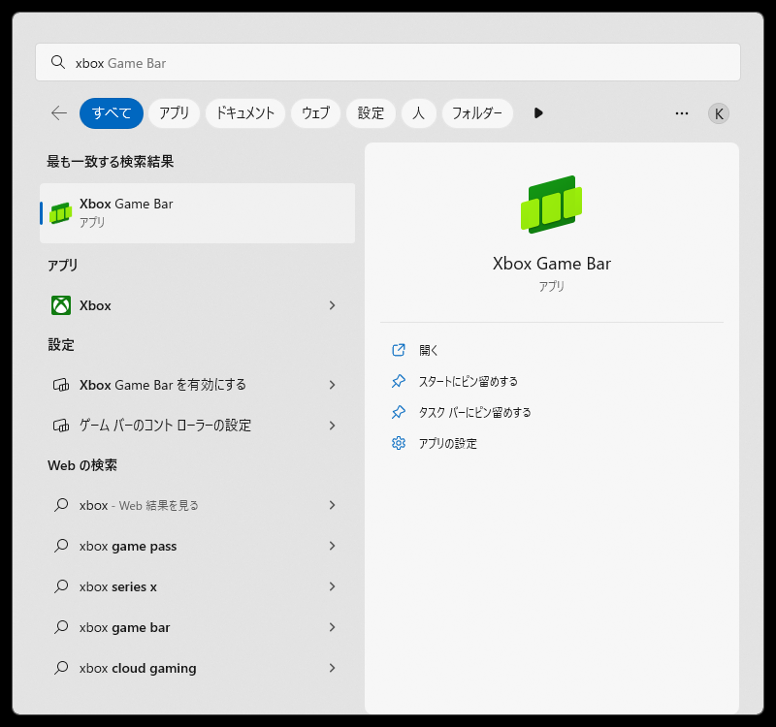Switch to the 設定 filter tab
This screenshot has height=727, width=776.
click(x=371, y=113)
